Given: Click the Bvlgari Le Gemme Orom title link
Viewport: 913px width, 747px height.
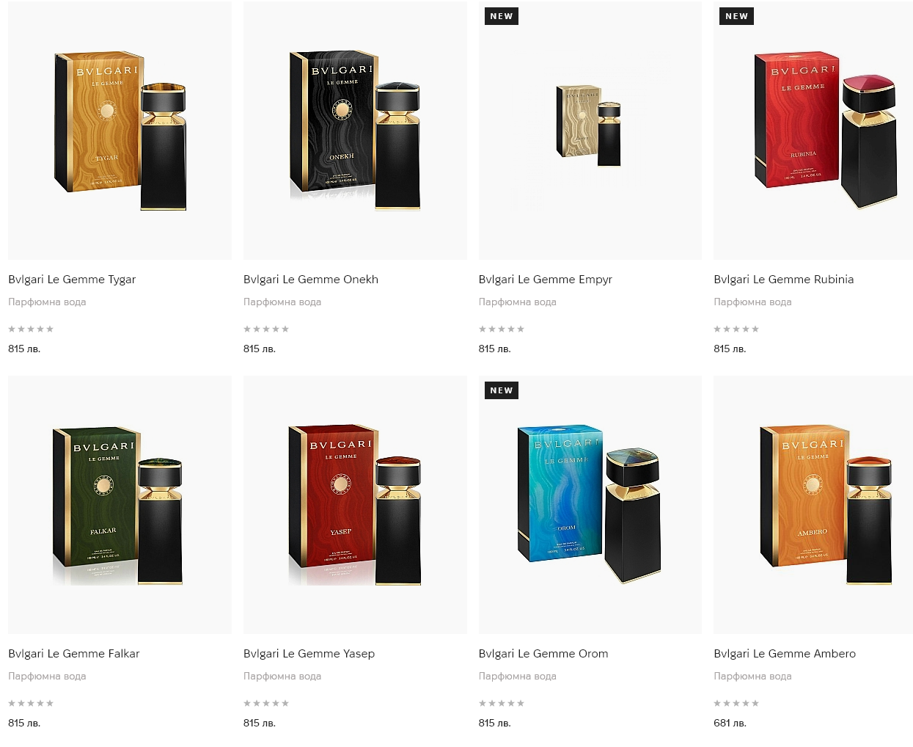Looking at the screenshot, I should pos(543,654).
